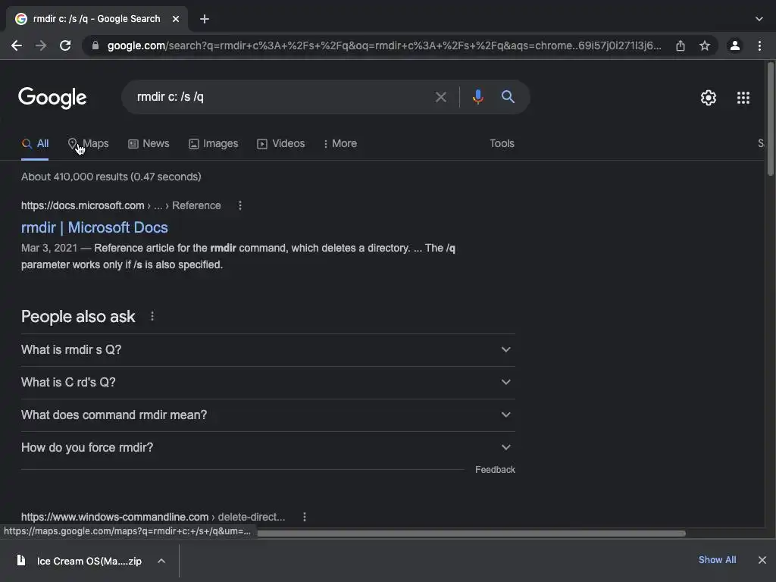Open the Ice Cream OS zip download
The width and height of the screenshot is (776, 582).
[x=89, y=561]
